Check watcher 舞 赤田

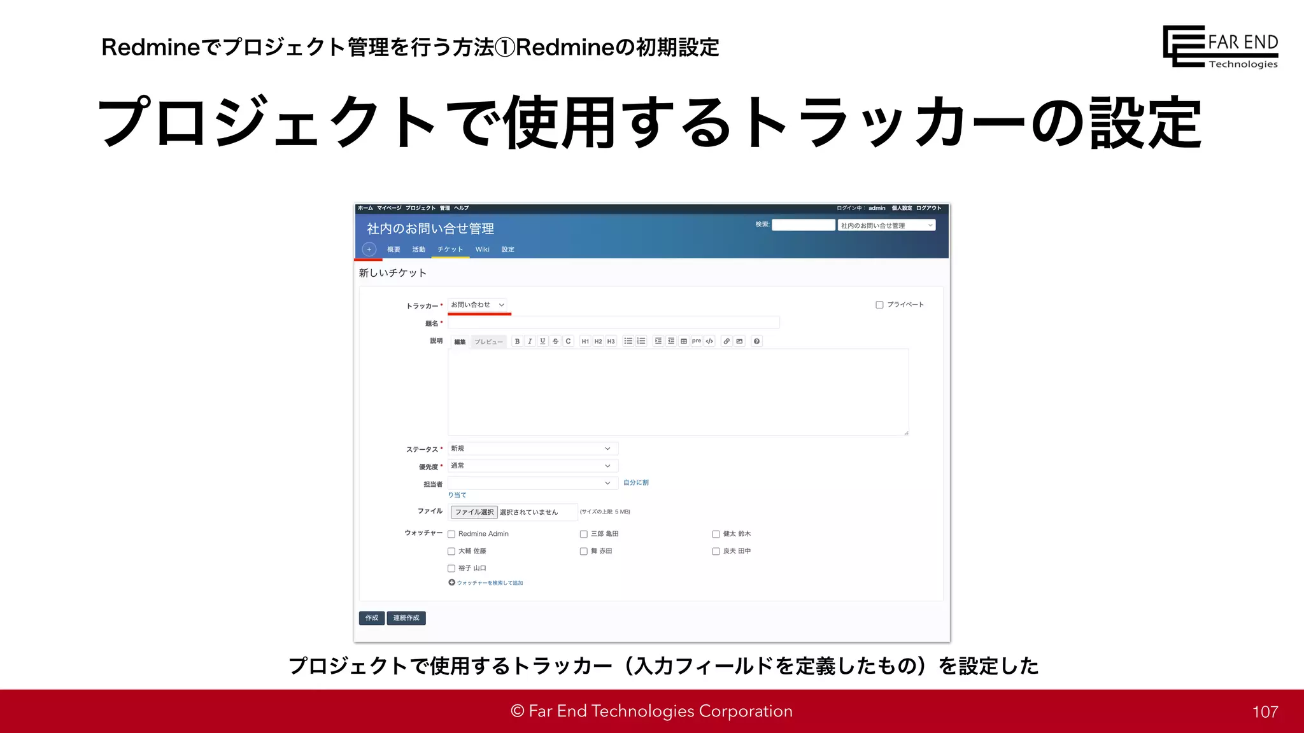tap(583, 551)
